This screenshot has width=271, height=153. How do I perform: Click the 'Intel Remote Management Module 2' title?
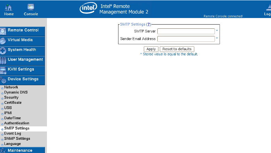[124, 9]
